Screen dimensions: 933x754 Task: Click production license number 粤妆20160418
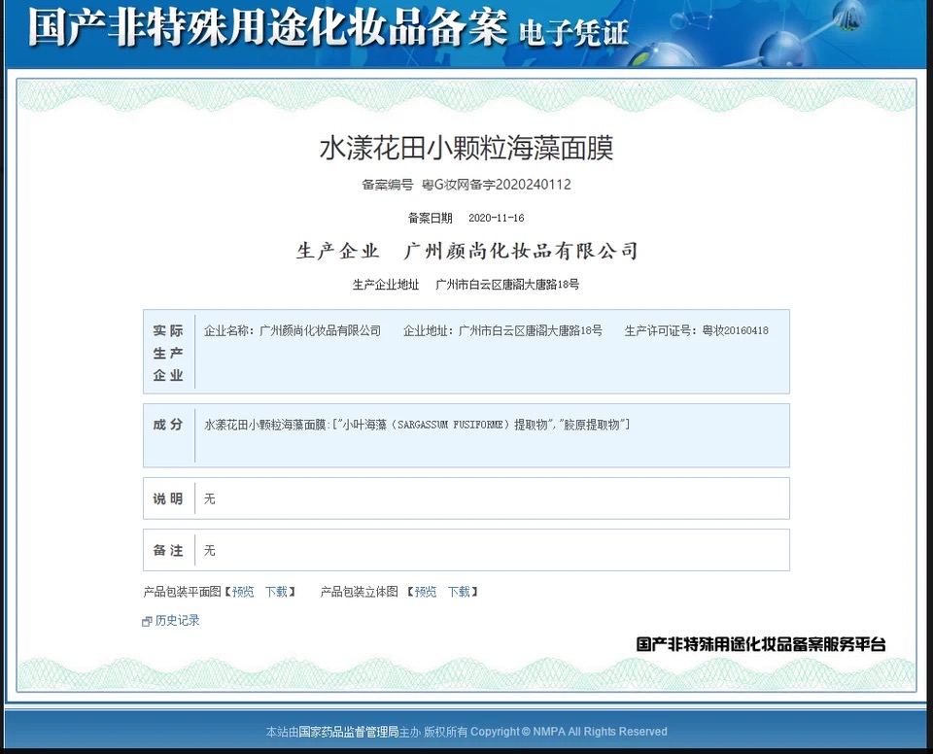[735, 330]
